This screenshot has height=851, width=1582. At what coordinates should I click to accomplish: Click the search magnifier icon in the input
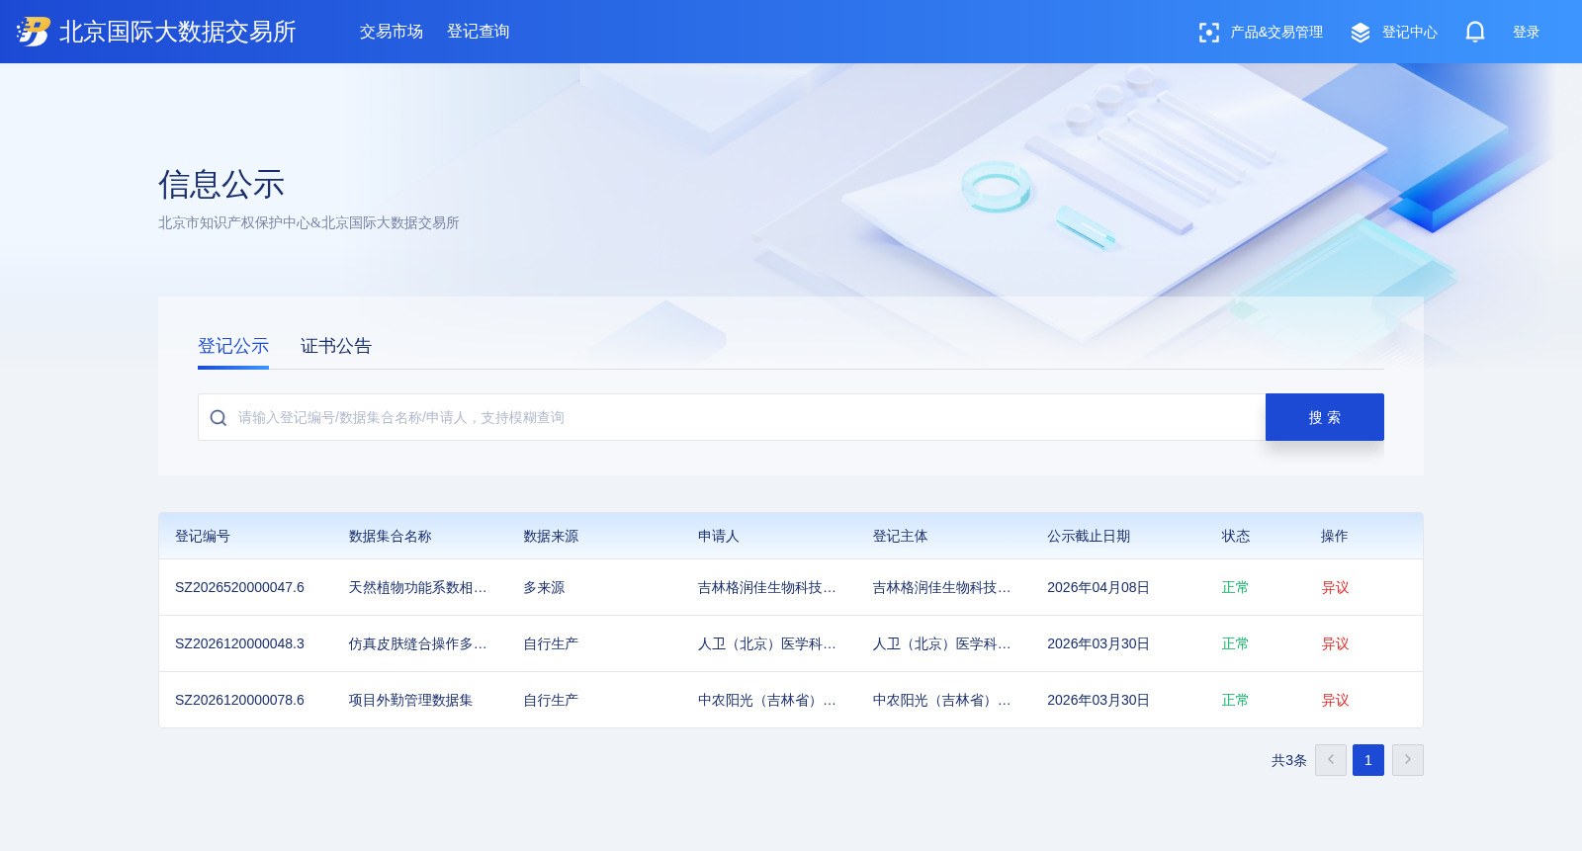click(x=219, y=418)
